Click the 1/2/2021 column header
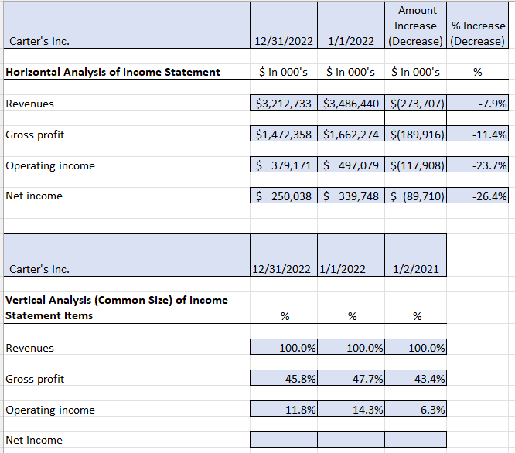The image size is (515, 453). tap(415, 255)
